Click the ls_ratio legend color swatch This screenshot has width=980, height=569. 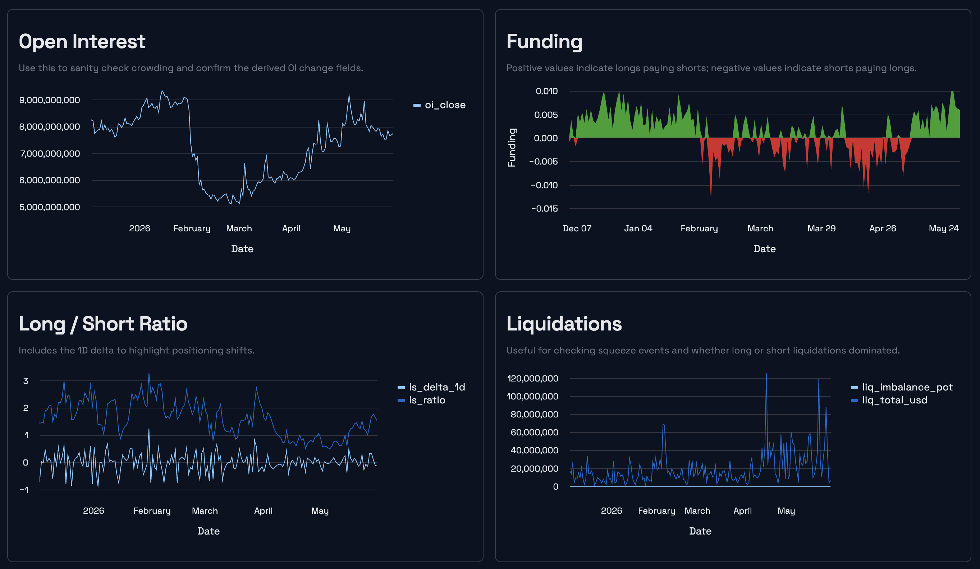(x=401, y=400)
